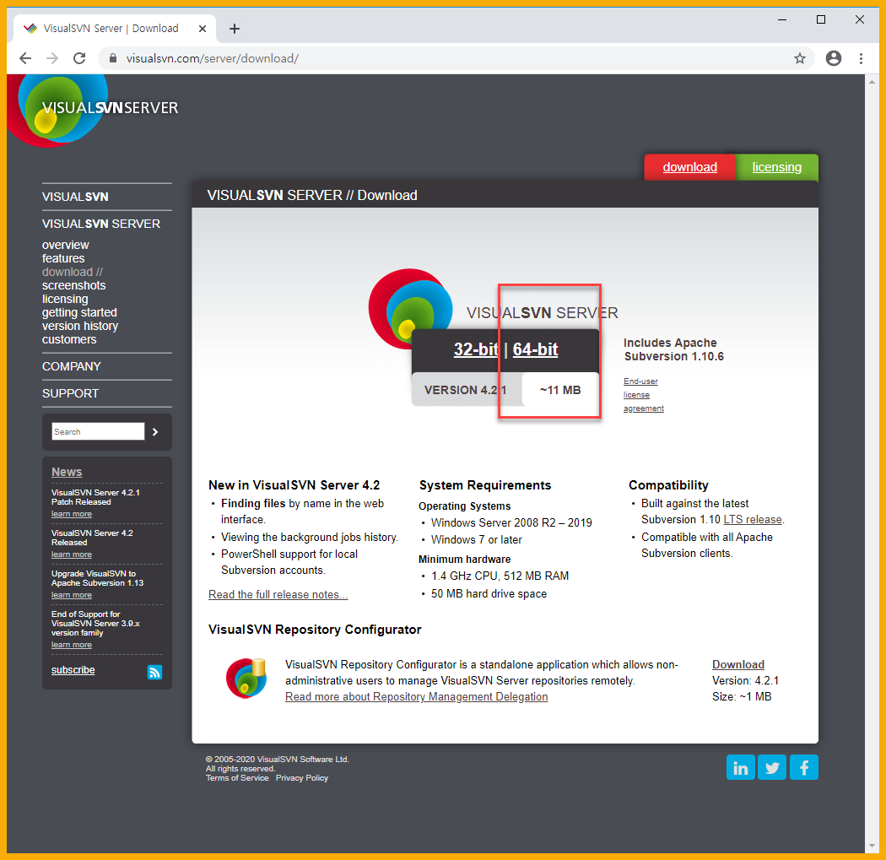This screenshot has height=860, width=886.
Task: Open the Chrome three-dot menu
Action: click(x=862, y=58)
